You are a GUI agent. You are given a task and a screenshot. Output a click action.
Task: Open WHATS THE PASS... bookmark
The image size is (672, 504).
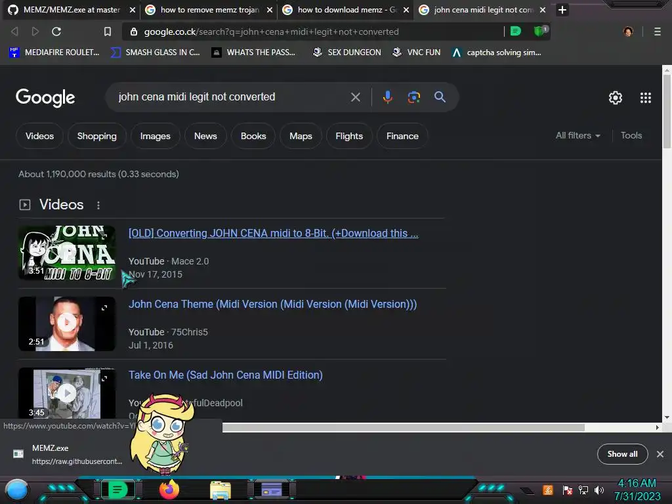pos(254,52)
